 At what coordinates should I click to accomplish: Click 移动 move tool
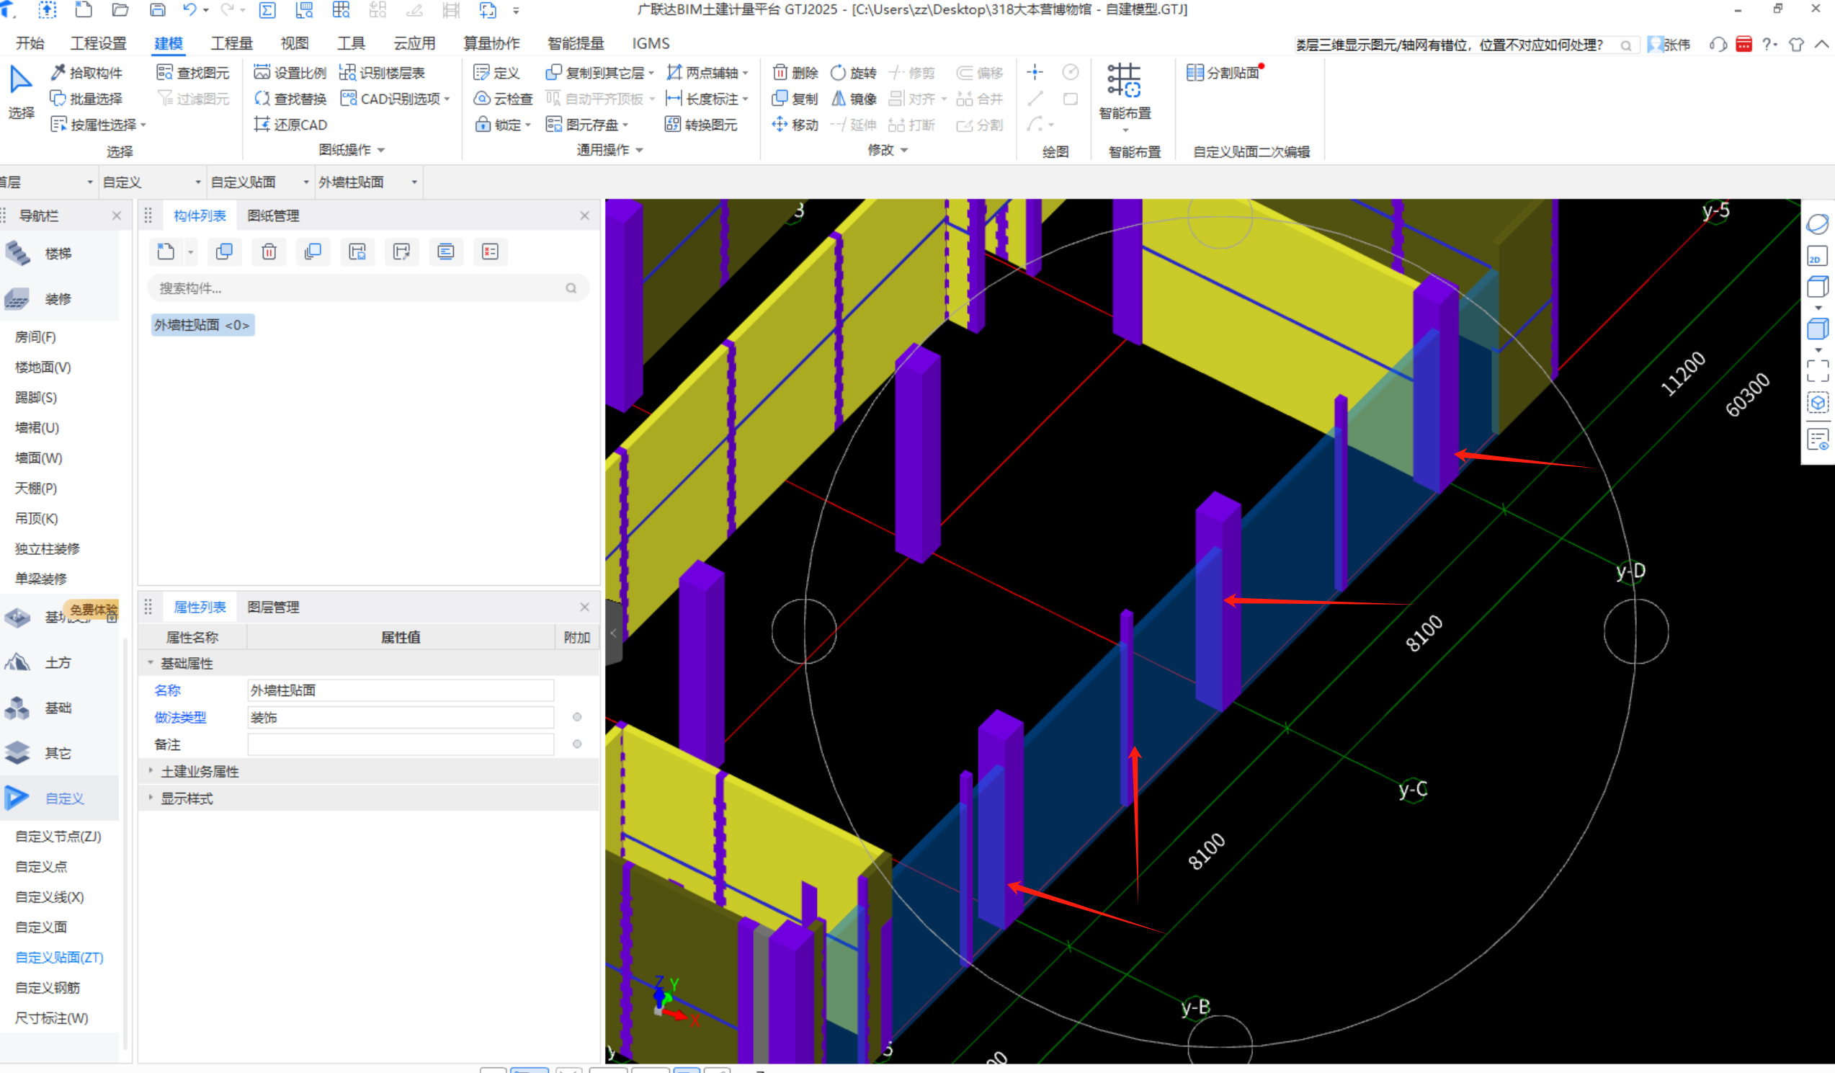point(795,125)
